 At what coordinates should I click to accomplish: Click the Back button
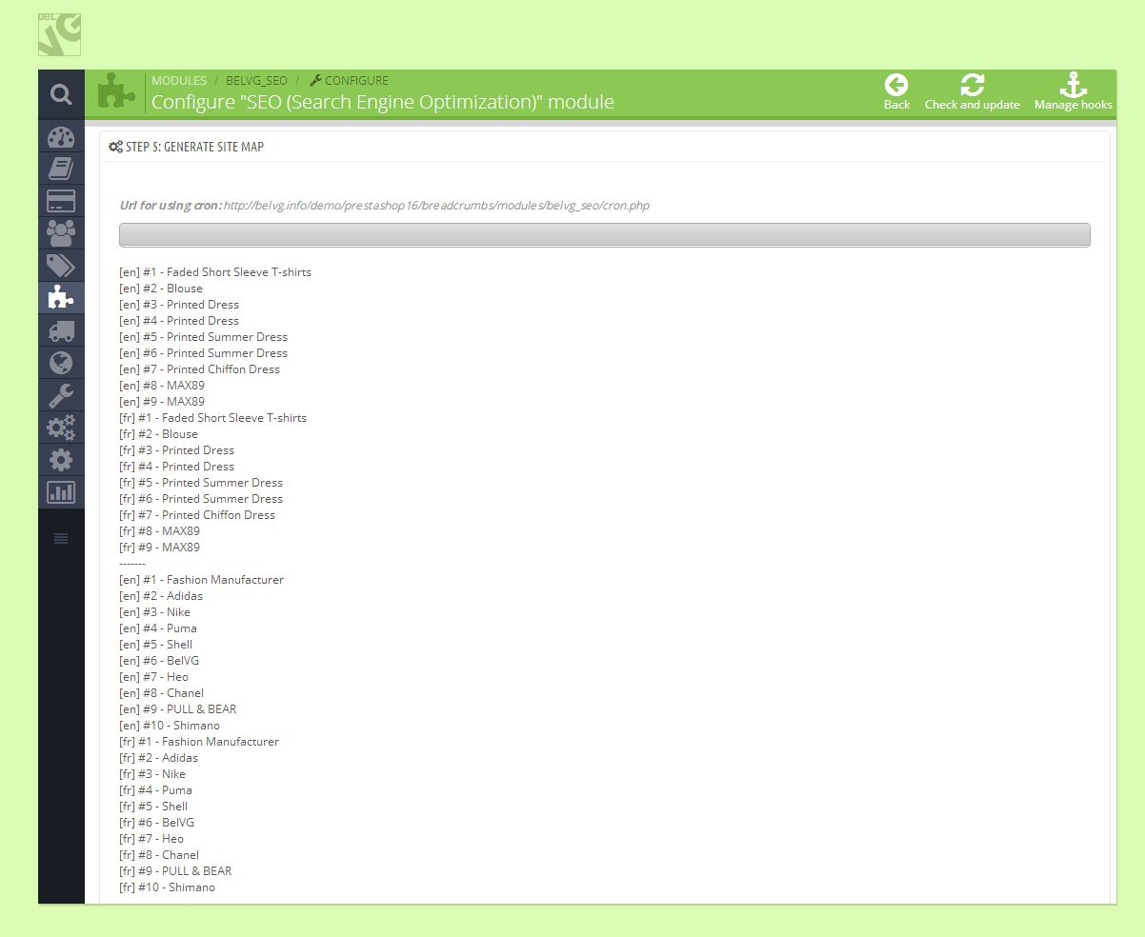[896, 92]
